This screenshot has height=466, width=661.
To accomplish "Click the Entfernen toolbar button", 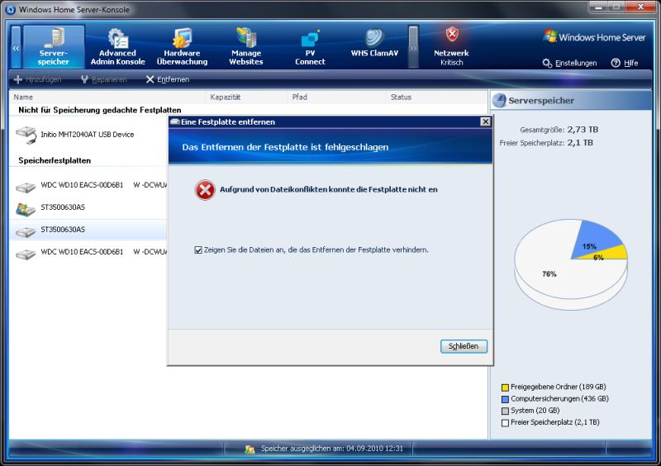I will [168, 79].
